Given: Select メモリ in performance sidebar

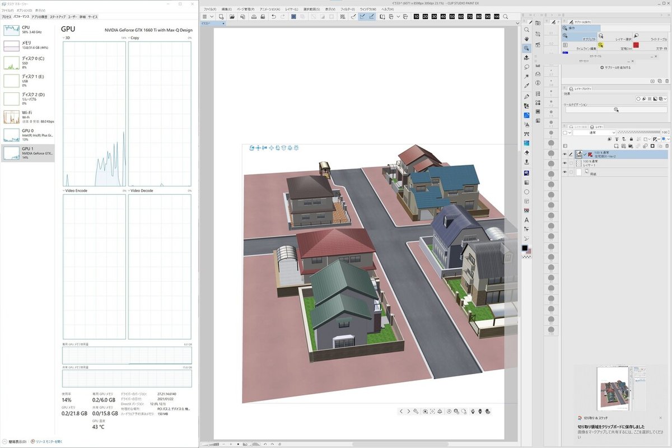Looking at the screenshot, I should click(x=28, y=46).
